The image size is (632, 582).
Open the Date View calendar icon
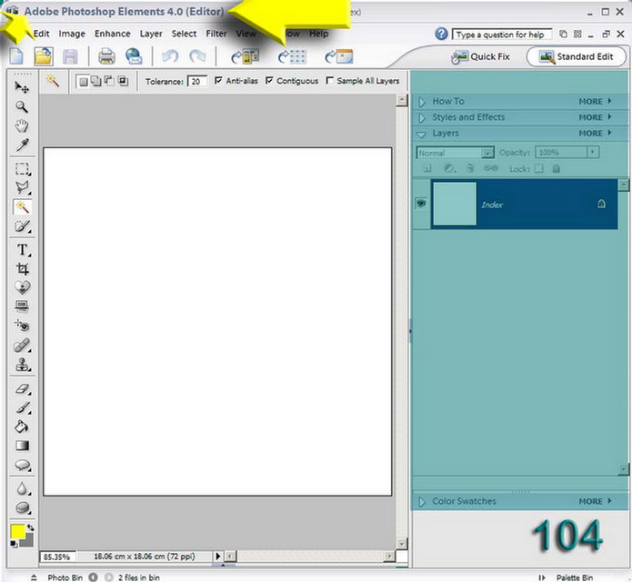(339, 56)
